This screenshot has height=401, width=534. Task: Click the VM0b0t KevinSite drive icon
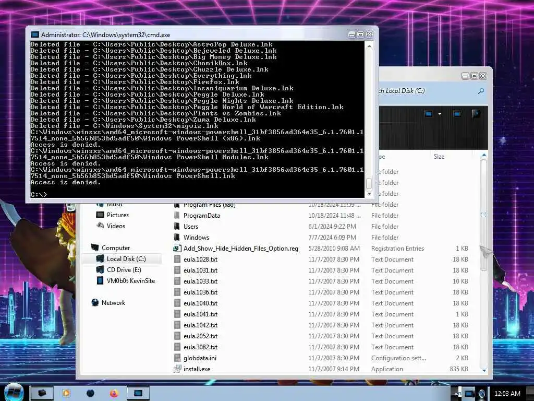100,280
